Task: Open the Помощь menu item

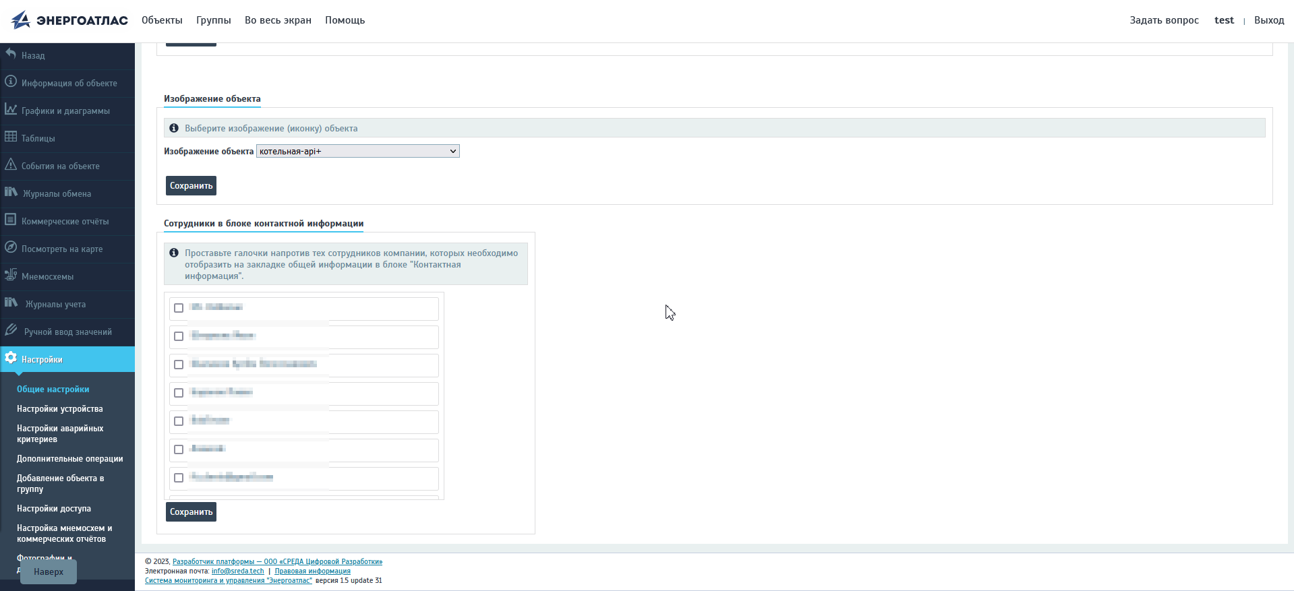Action: click(345, 20)
